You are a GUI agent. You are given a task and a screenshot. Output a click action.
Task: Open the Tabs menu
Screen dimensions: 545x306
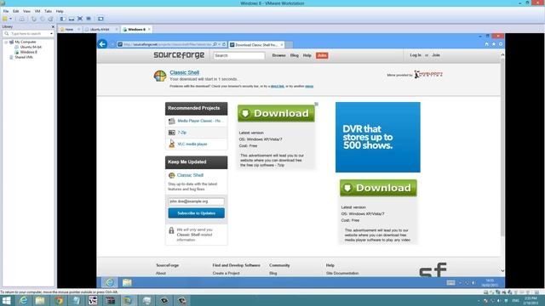48,11
